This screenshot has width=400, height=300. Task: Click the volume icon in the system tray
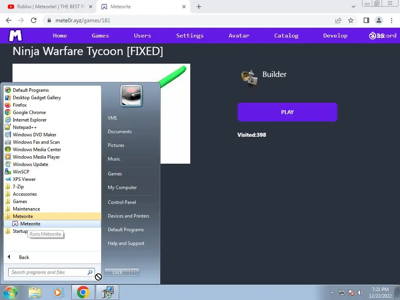(360, 292)
